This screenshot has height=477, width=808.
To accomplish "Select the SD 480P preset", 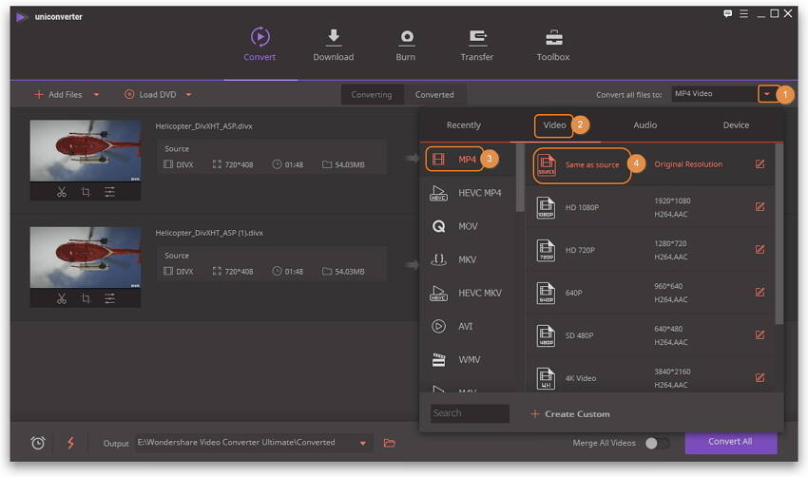I will pyautogui.click(x=649, y=335).
